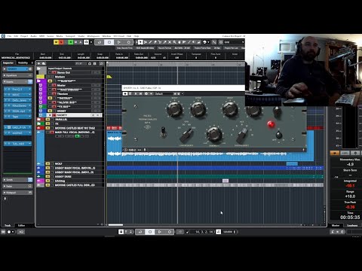Toggle global Solo S button in toolbar
The width and height of the screenshot is (362, 271).
click(x=61, y=42)
